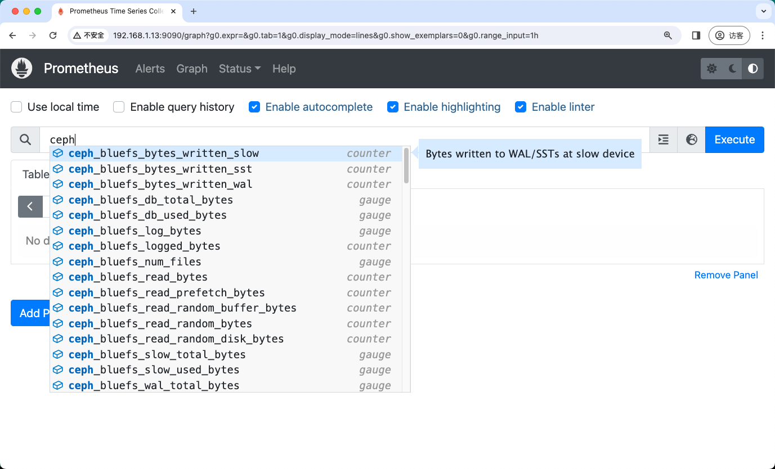Expand the tab search dropdown arrow
This screenshot has width=775, height=469.
coord(763,11)
